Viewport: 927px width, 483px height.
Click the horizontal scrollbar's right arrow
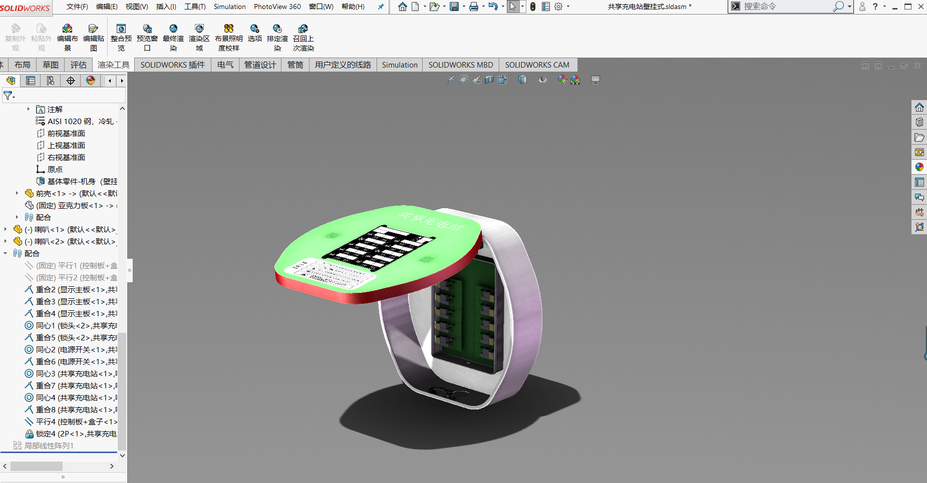[112, 466]
